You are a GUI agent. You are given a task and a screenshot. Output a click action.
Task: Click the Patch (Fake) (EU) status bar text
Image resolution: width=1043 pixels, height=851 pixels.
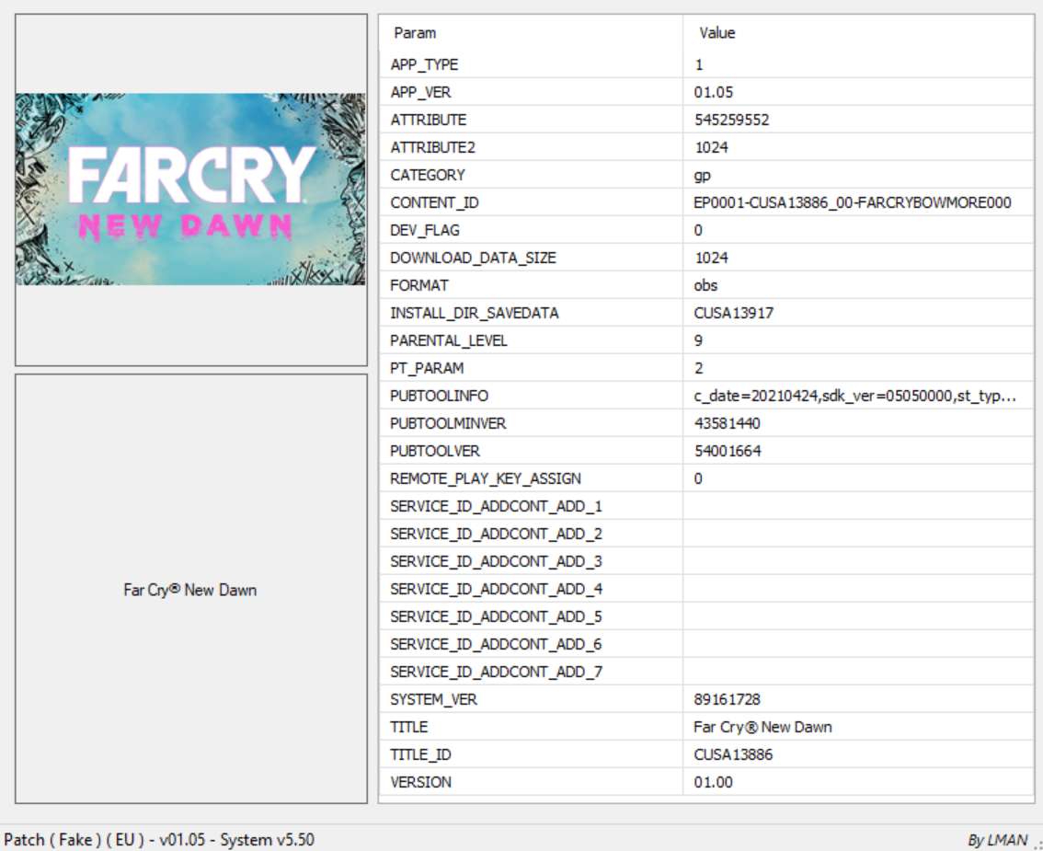(159, 840)
